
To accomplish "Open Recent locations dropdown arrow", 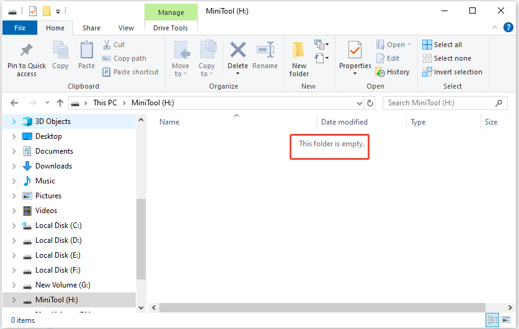I will (x=47, y=103).
